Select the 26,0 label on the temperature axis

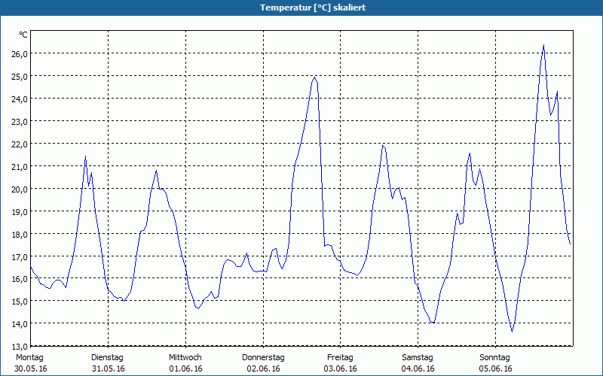[18, 53]
